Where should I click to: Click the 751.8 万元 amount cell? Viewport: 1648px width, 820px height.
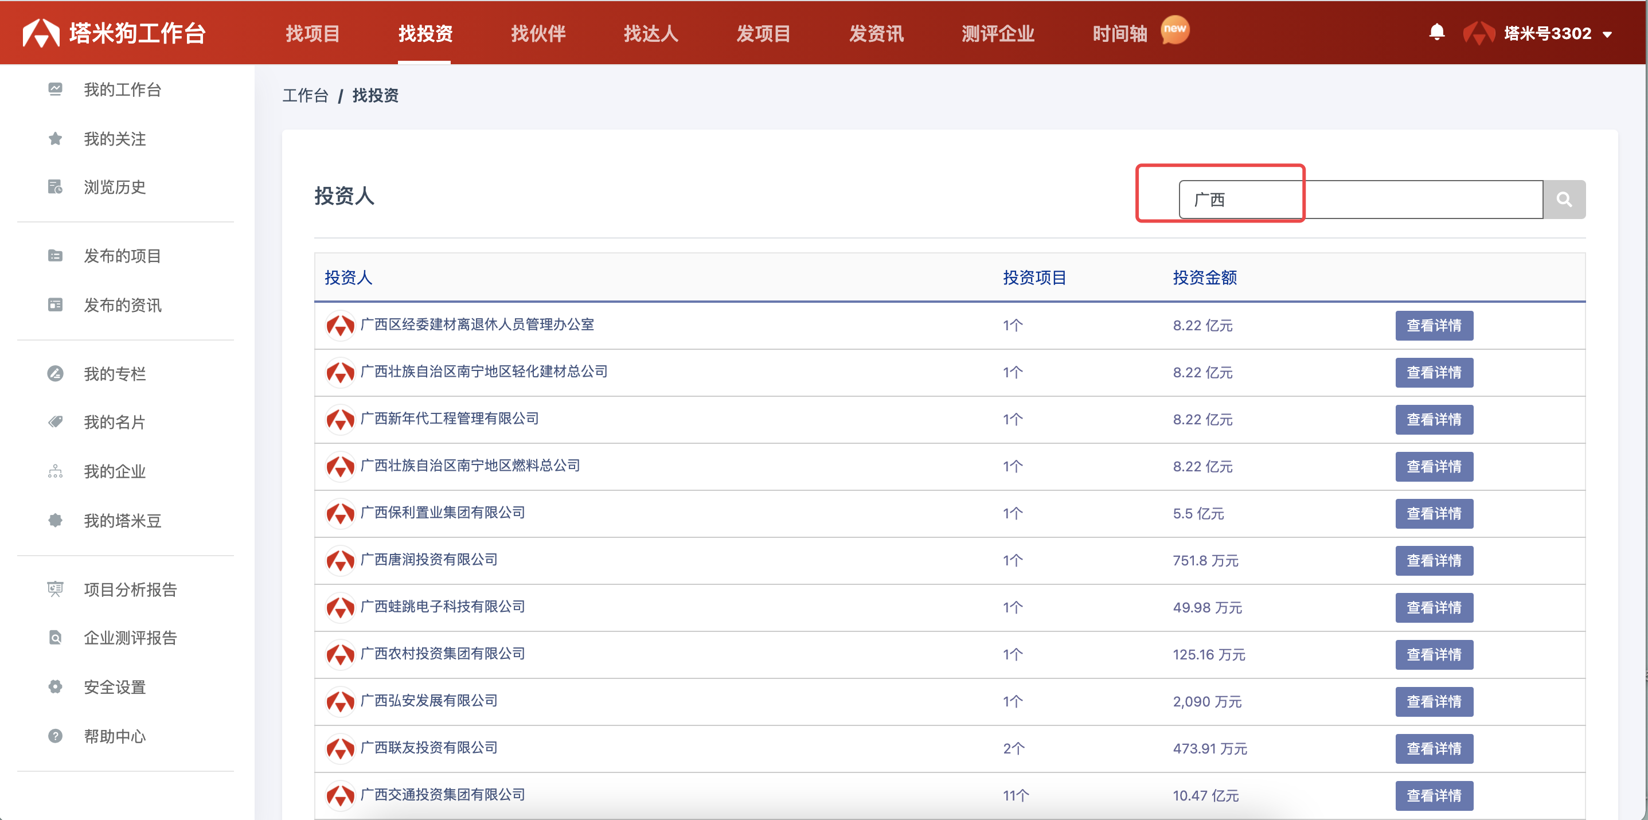1205,560
